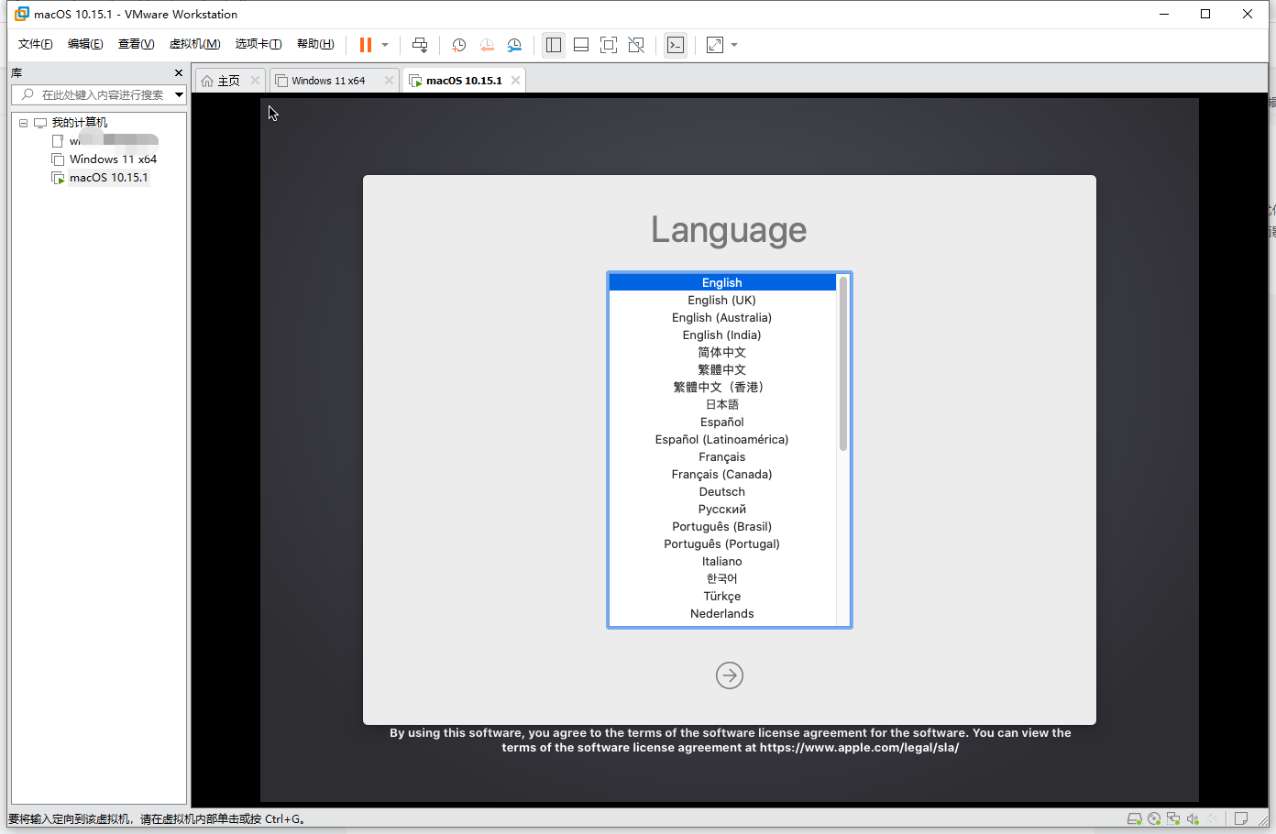Choose 繁體中文（香港）language
1276x834 pixels.
click(722, 387)
